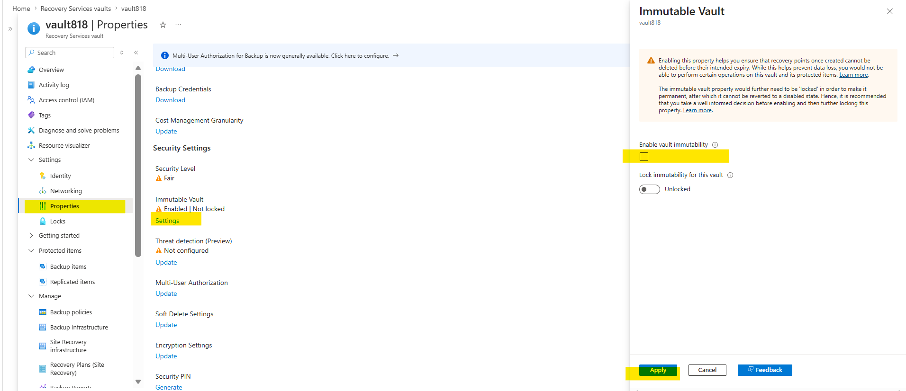Screen dimensions: 906x391
Task: Click the Search box in sidebar
Action: pos(70,53)
